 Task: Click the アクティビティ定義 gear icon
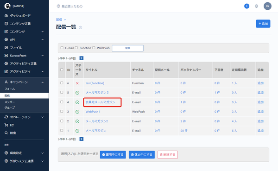(6, 63)
